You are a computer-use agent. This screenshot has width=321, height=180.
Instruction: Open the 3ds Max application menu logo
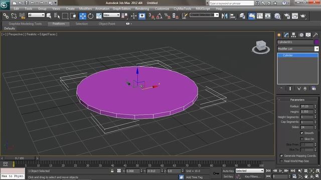5,5
